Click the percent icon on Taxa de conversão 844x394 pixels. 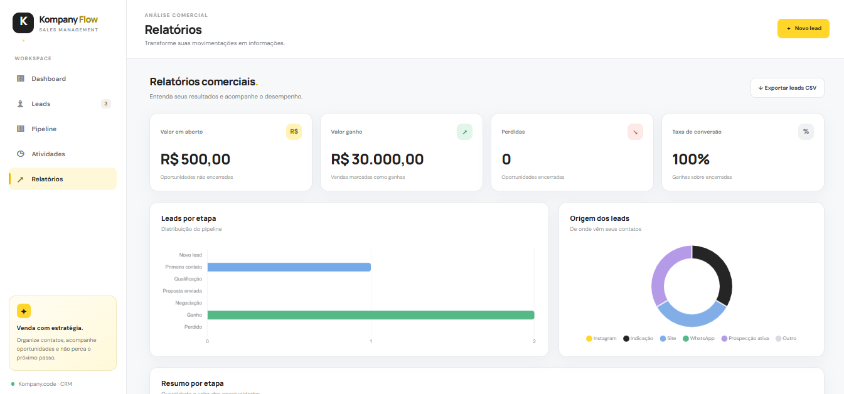tap(806, 132)
